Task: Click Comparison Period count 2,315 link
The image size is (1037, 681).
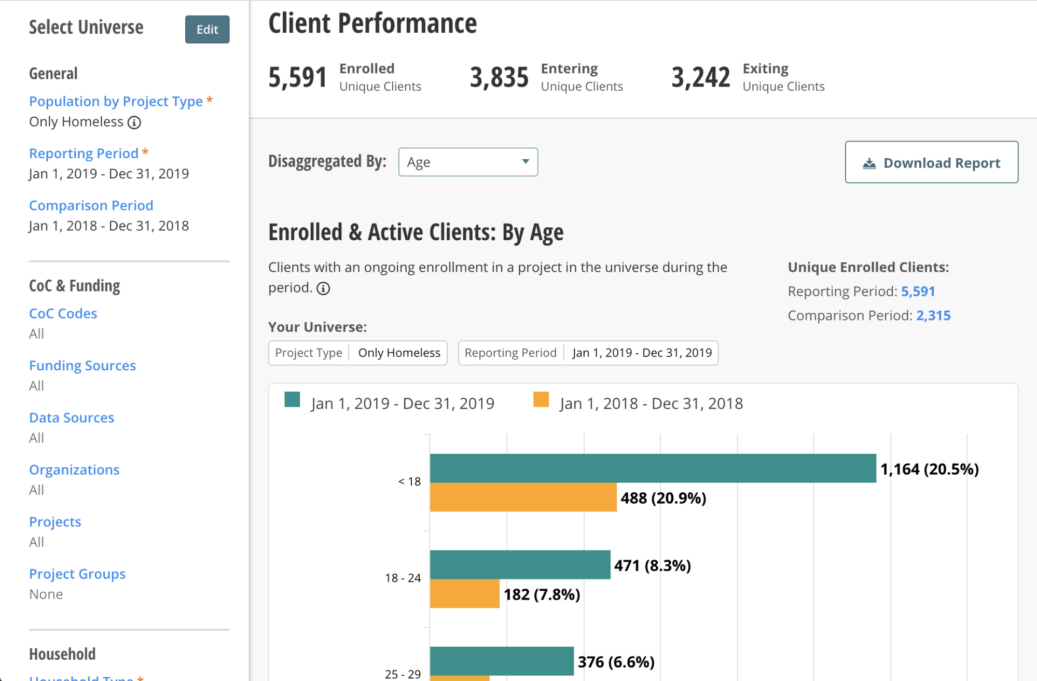Action: [x=933, y=315]
